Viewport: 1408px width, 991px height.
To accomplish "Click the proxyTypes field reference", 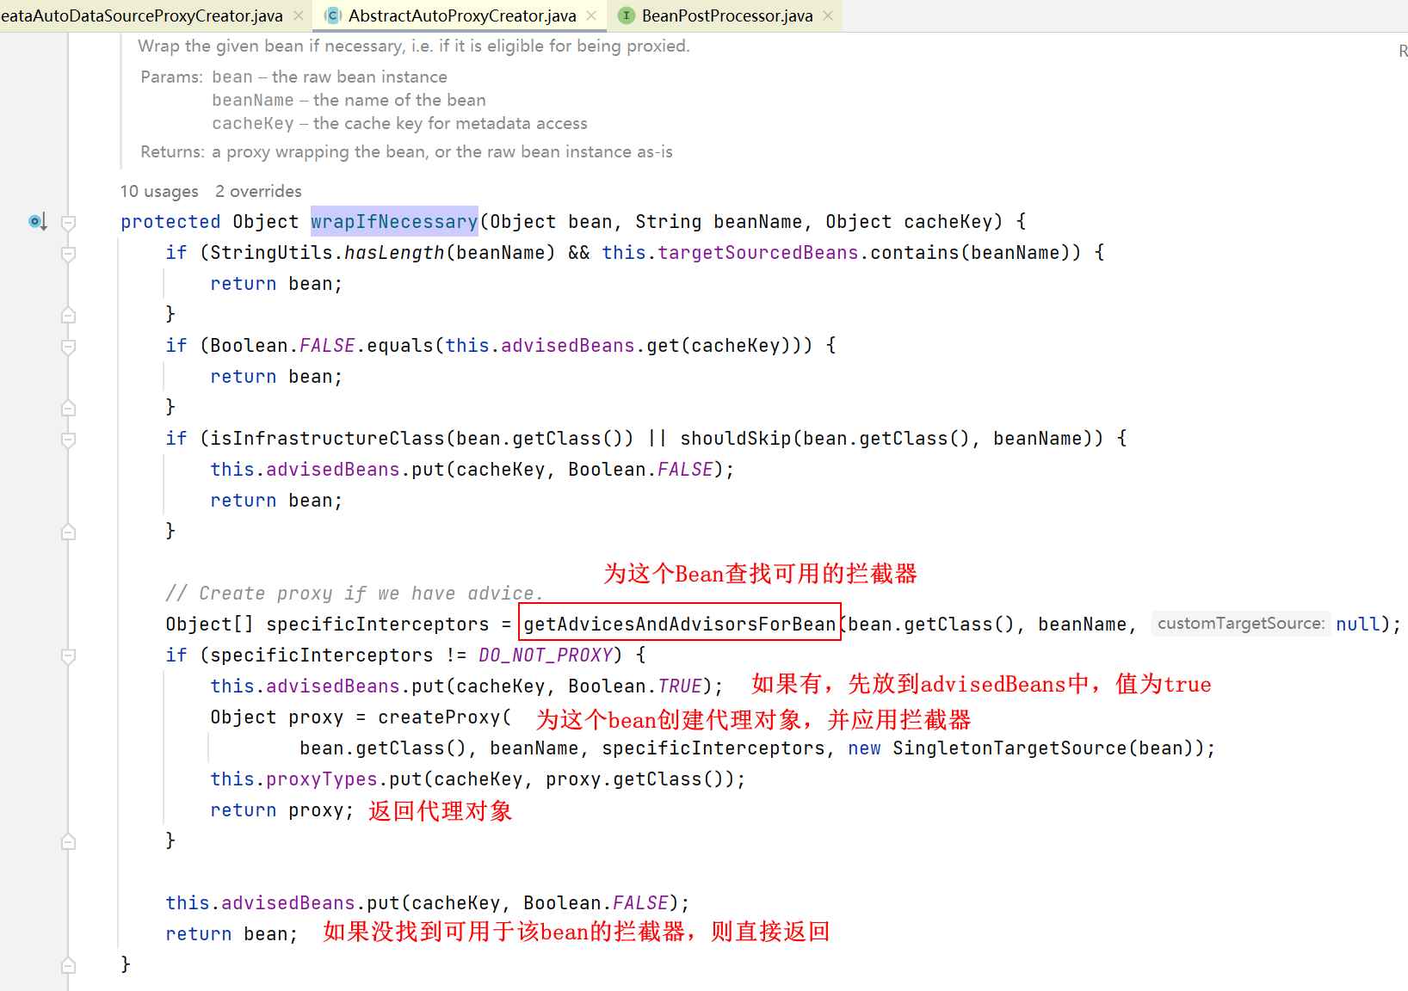I will 322,779.
